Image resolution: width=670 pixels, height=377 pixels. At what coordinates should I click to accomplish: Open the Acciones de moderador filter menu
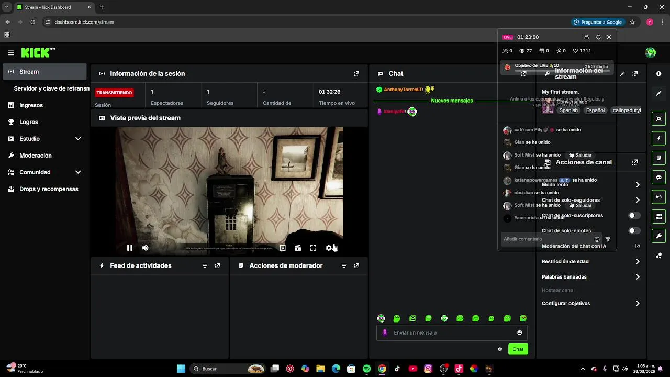click(x=344, y=266)
